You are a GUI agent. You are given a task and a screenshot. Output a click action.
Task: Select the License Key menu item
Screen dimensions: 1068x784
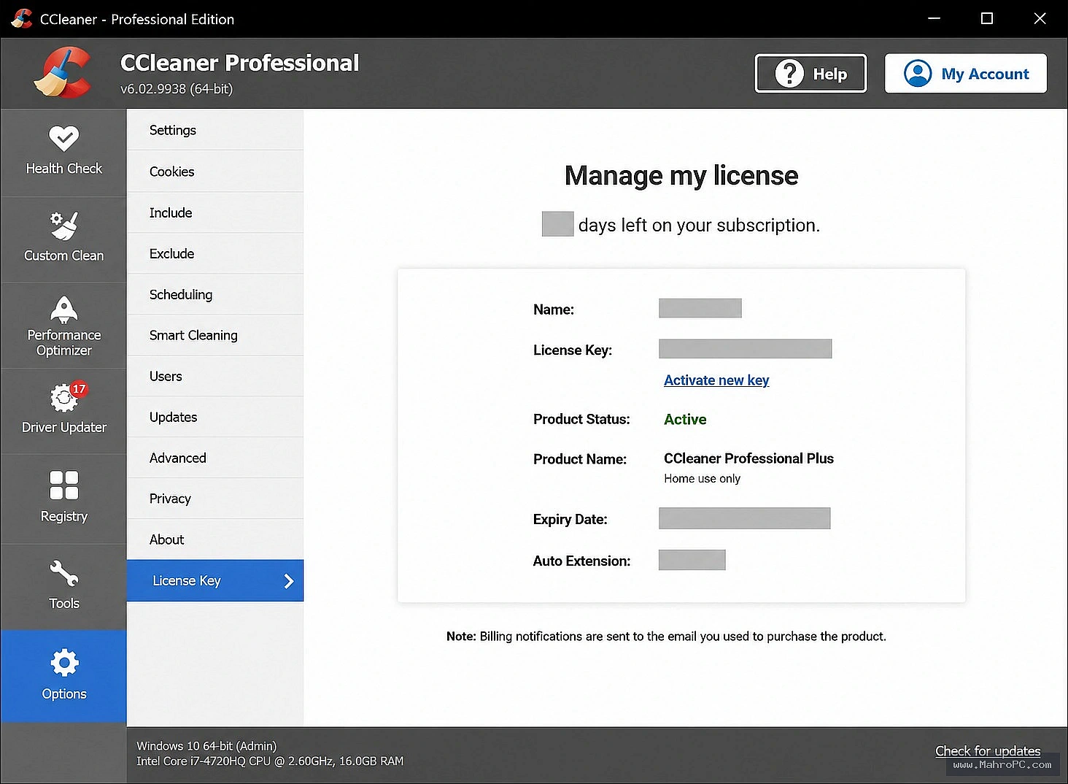pos(215,580)
